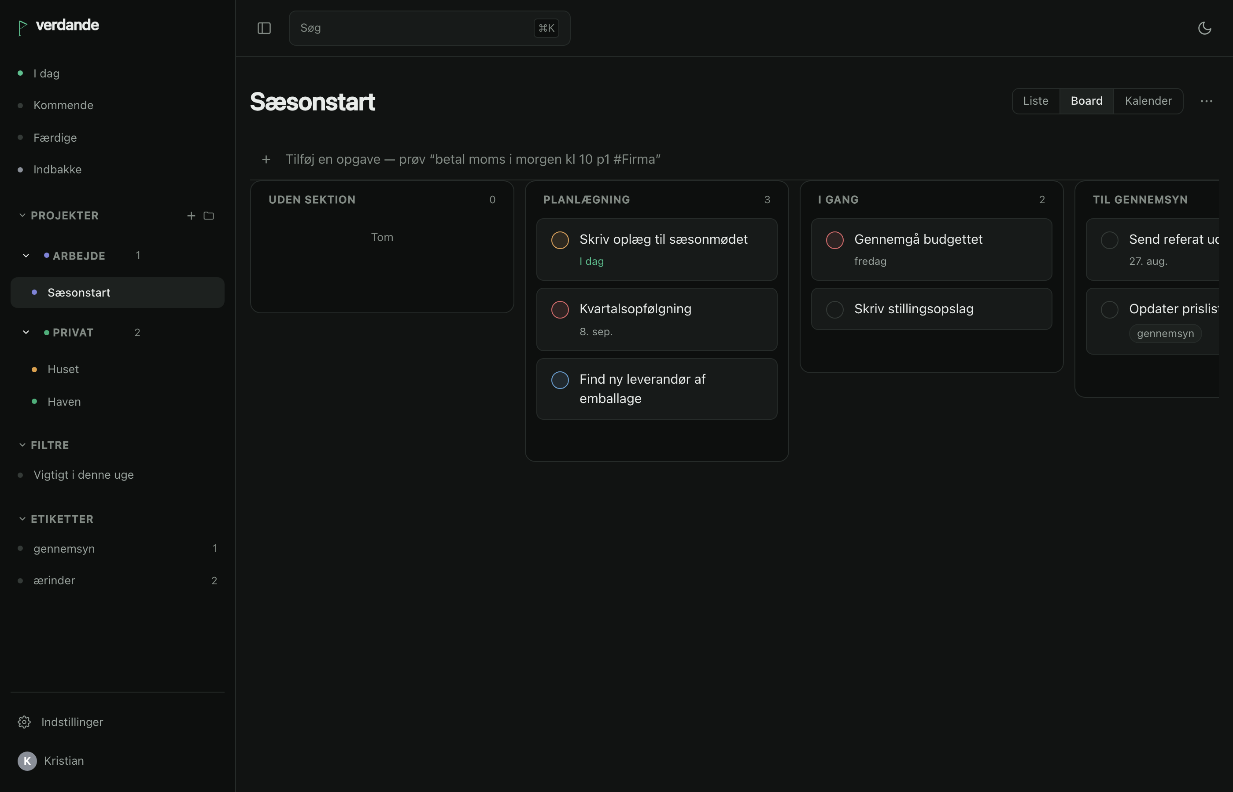Click the green dot beside Privat

46,333
